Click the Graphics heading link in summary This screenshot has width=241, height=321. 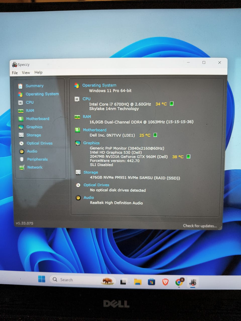(91, 143)
